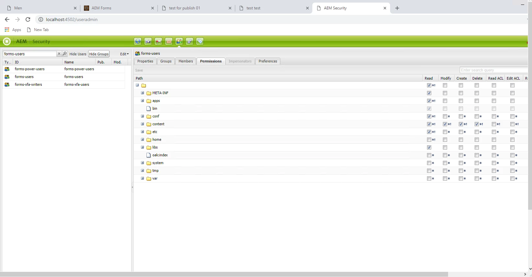
Task: Click the browser back arrow
Action: click(x=7, y=19)
